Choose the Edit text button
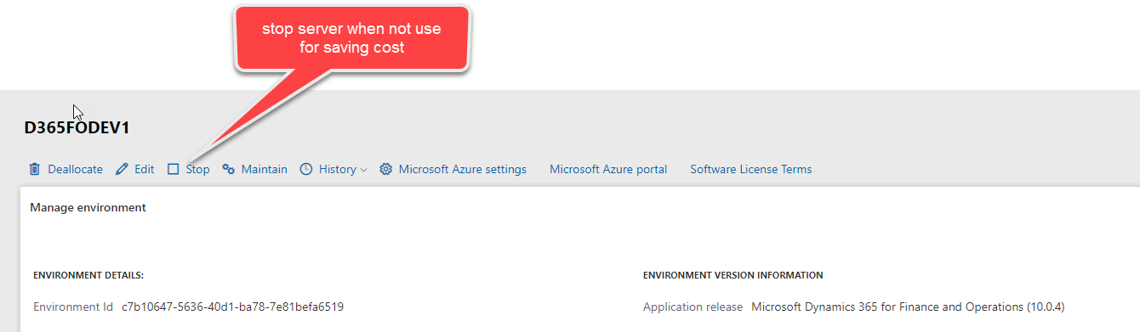The width and height of the screenshot is (1140, 332). click(x=145, y=169)
